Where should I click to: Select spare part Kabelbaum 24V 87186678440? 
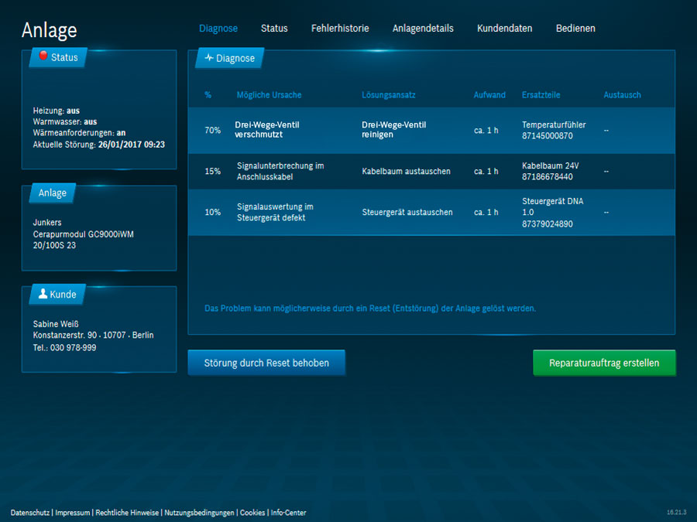551,171
